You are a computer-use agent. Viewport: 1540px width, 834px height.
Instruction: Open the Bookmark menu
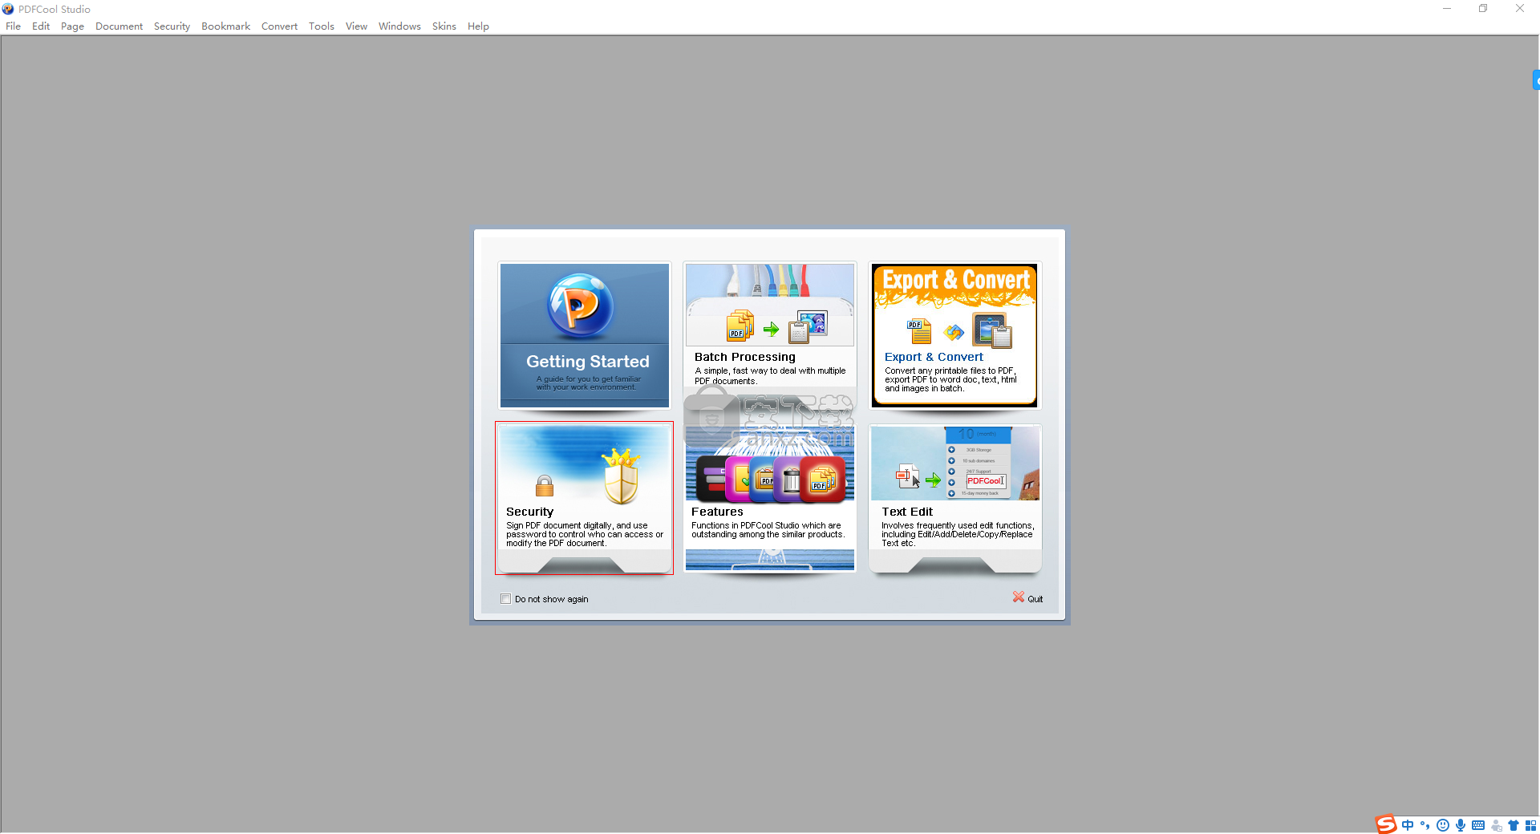click(225, 26)
